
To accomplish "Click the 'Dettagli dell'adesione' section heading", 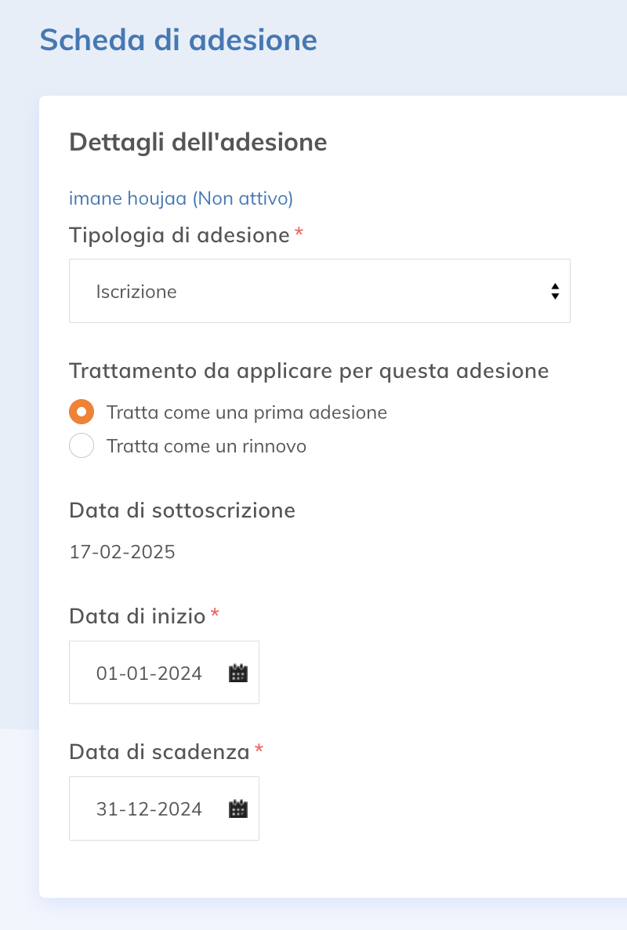I will [x=198, y=143].
